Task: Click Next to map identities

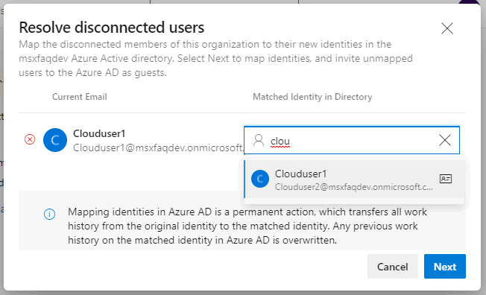Action: [445, 267]
